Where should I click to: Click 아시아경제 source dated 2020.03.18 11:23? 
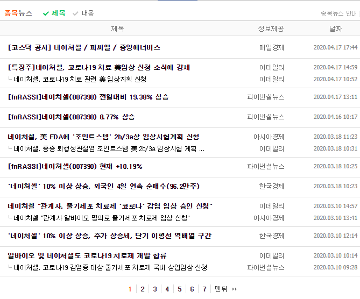269,137
